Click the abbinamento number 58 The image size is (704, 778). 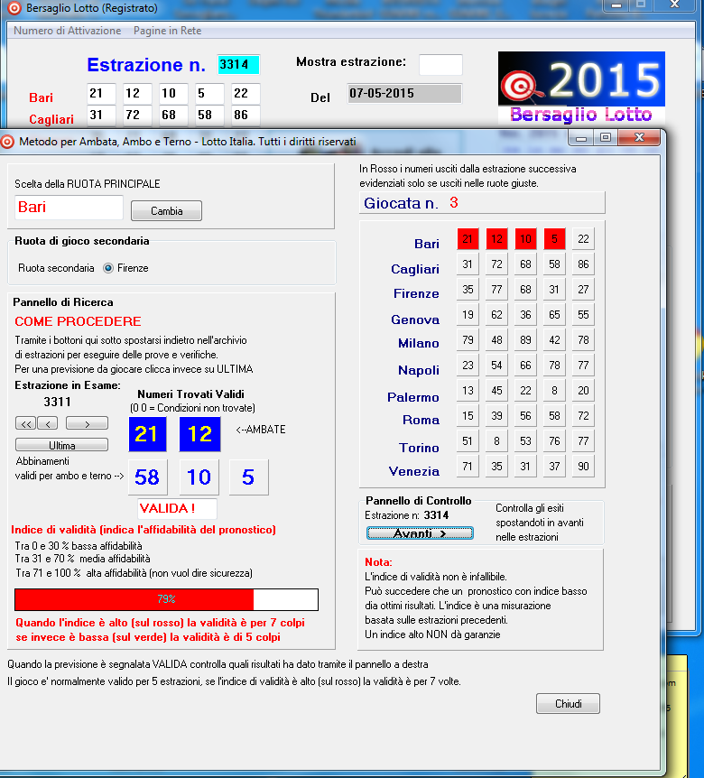(x=147, y=477)
